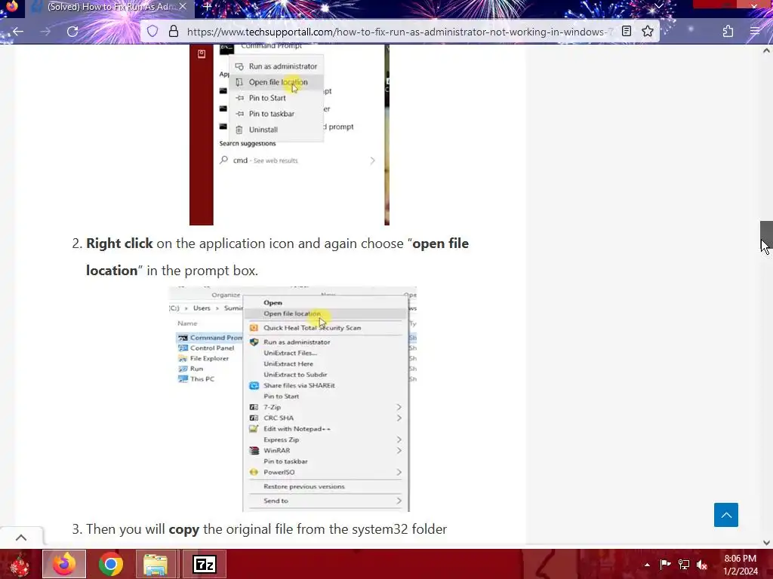
Task: Select the Solved How to Fix tab
Action: coord(109,7)
